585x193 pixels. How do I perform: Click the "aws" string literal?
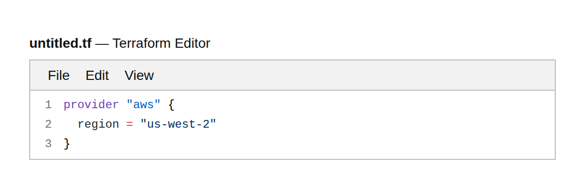click(143, 105)
